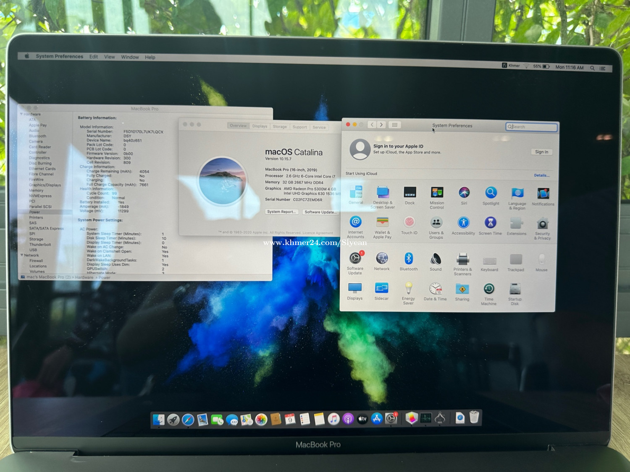The image size is (630, 472).
Task: Open the Help menu
Action: [x=150, y=57]
